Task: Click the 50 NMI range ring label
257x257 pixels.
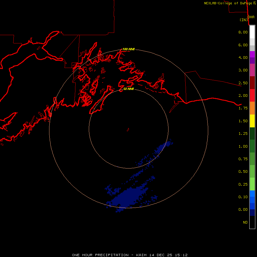Action: (128, 89)
